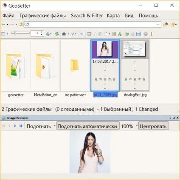
Task: Click the binoculars search icon
Action: 64,34
